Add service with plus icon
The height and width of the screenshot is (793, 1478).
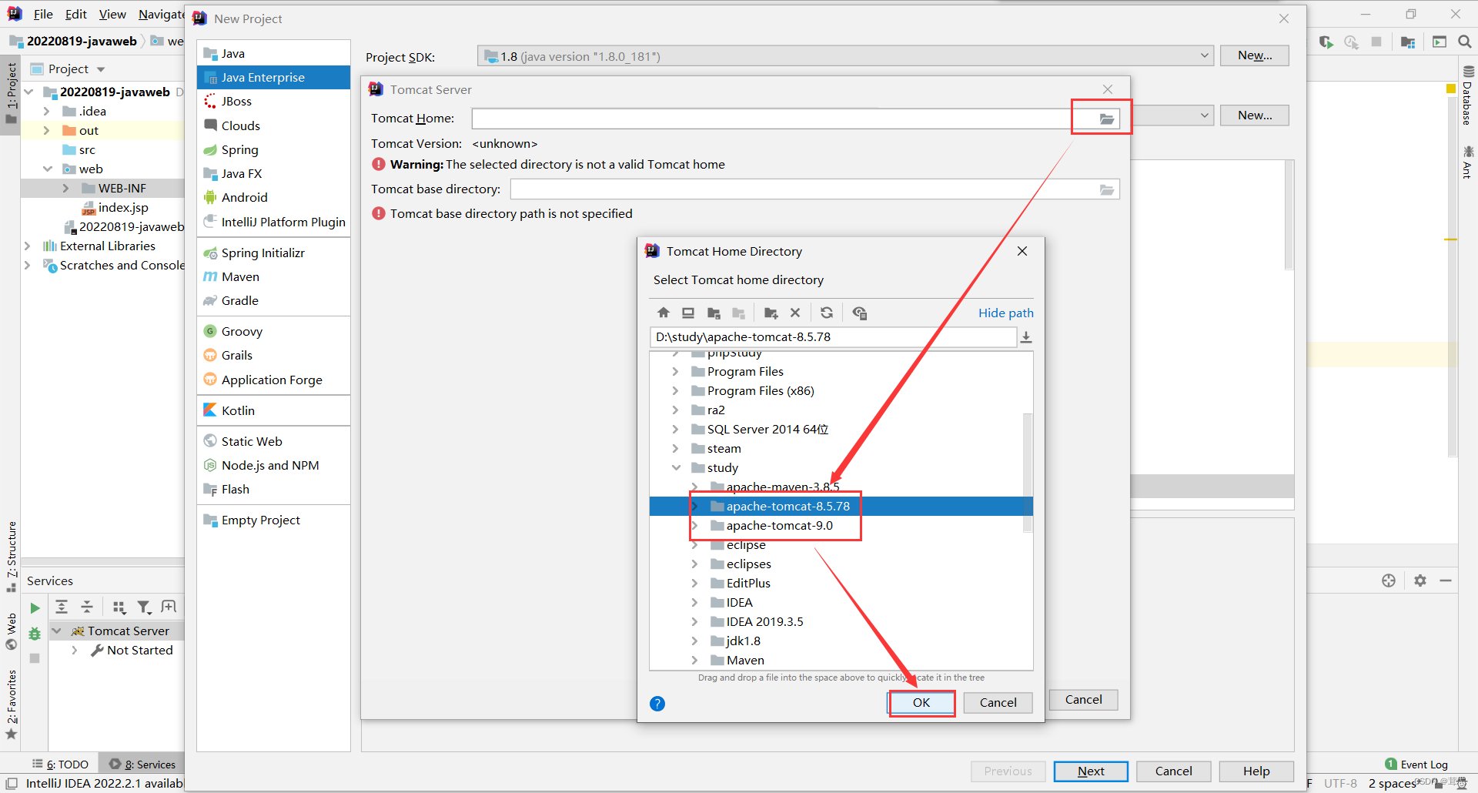tap(169, 607)
